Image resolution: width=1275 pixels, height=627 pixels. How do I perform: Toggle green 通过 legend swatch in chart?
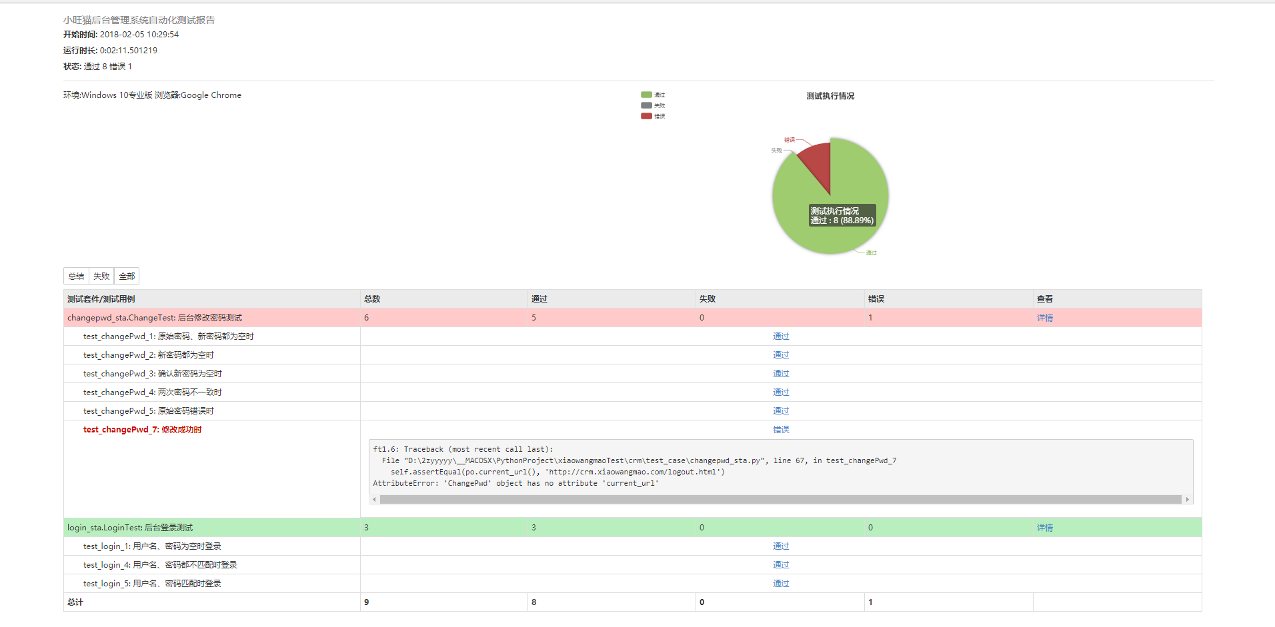pyautogui.click(x=646, y=95)
